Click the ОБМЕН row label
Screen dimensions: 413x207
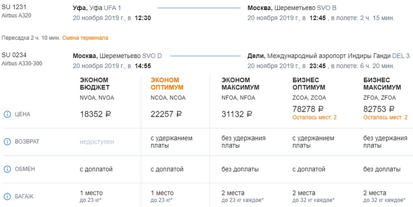[x=25, y=169]
